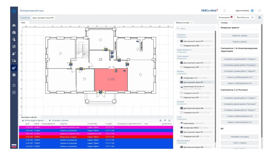Click the Russian flag language icon
Image resolution: width=270 pixels, height=155 pixels.
pyautogui.click(x=14, y=145)
